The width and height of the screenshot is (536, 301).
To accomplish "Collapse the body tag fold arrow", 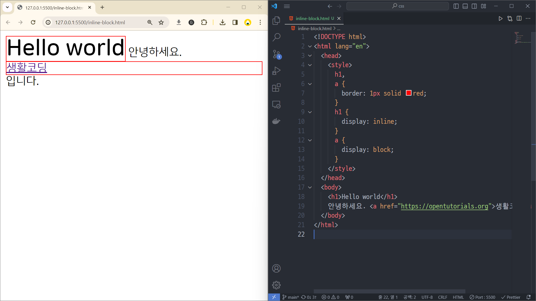I will 310,187.
